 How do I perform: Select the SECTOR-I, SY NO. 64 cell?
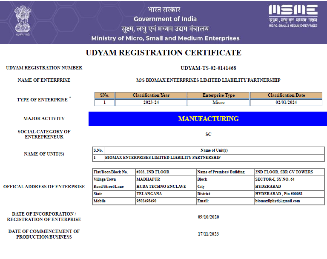click(x=289, y=179)
